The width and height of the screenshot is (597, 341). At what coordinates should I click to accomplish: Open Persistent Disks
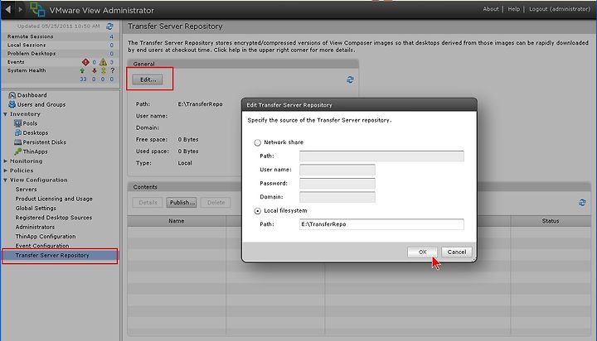click(x=40, y=142)
